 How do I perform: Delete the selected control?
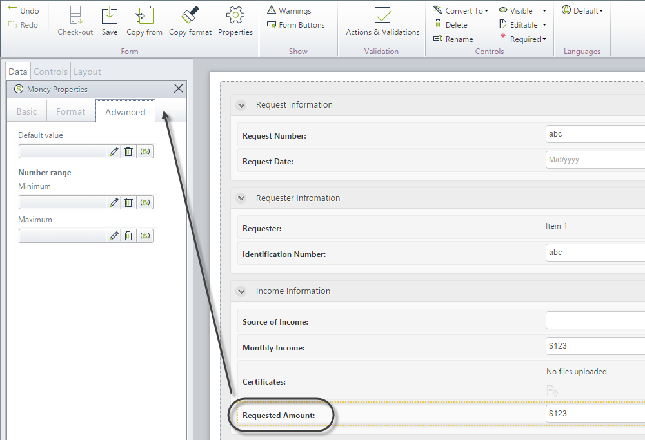pos(450,24)
